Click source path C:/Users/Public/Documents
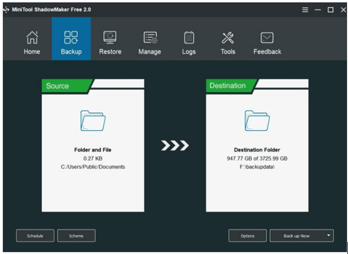The width and height of the screenshot is (348, 254). pos(93,167)
